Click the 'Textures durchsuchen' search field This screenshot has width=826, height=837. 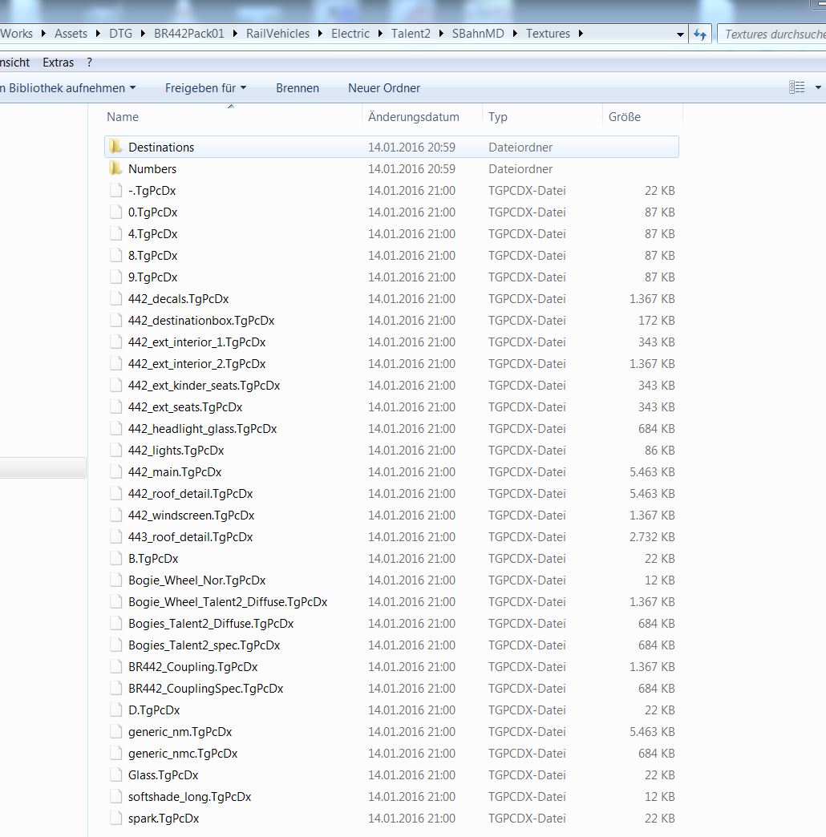tap(771, 34)
